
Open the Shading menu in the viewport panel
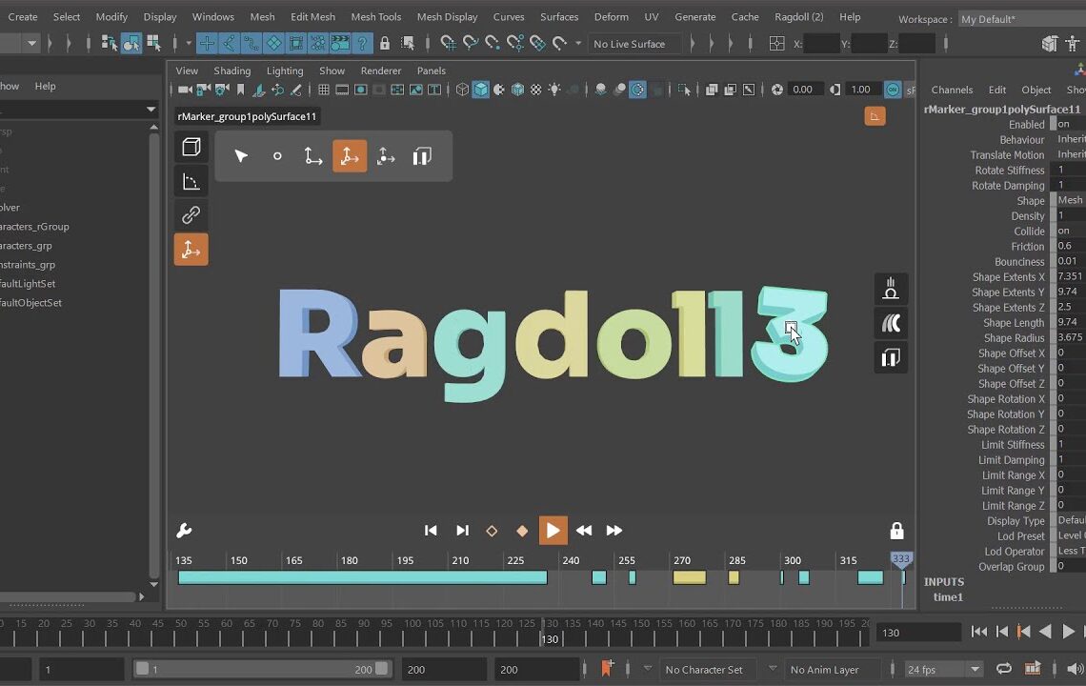tap(231, 70)
